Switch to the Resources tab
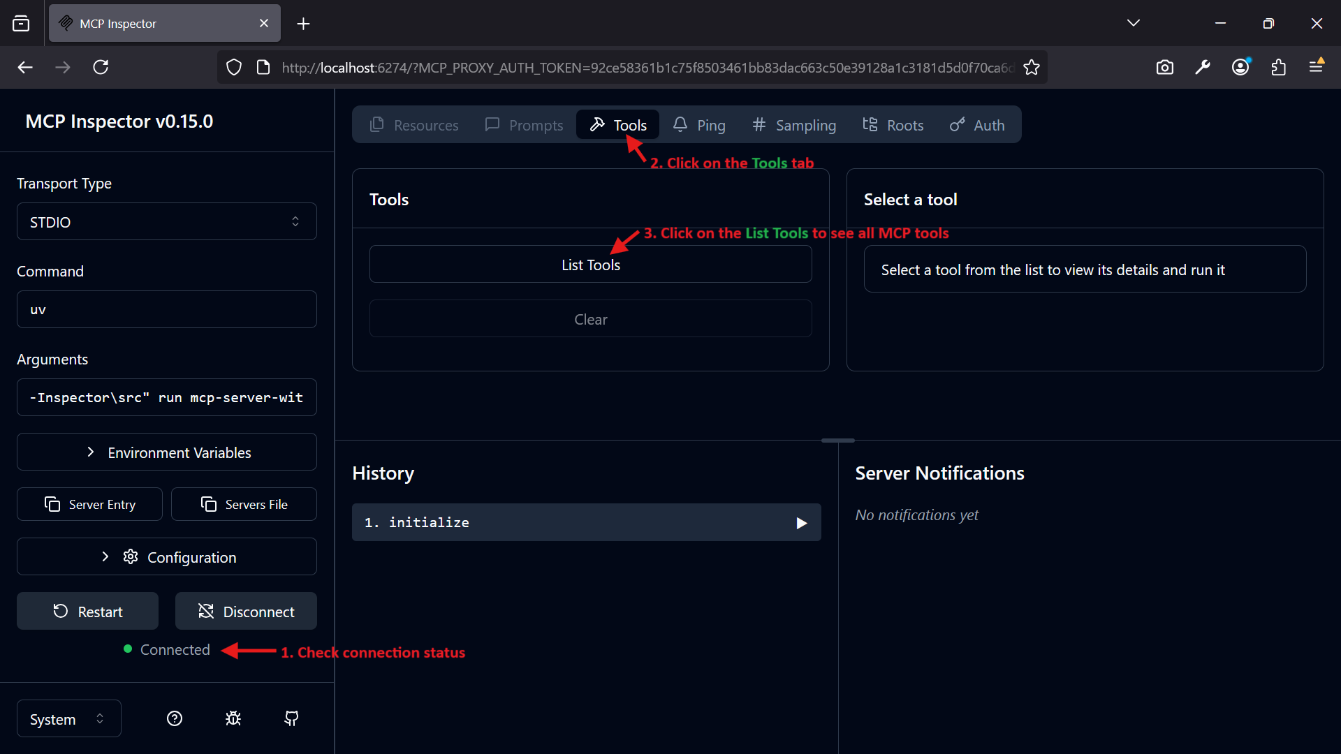The image size is (1341, 754). 414,125
